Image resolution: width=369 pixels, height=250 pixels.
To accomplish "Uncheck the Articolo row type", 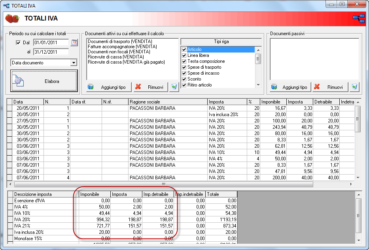I will click(184, 50).
